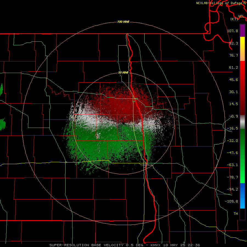247x247 pixels.
Task: Click the 76.7 scale value
Action: tap(234, 55)
